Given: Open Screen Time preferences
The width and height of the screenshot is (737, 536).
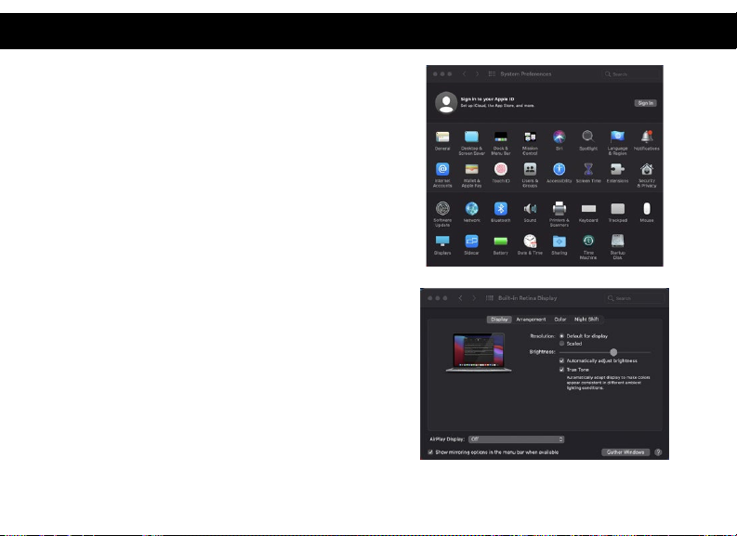Looking at the screenshot, I should tap(588, 173).
